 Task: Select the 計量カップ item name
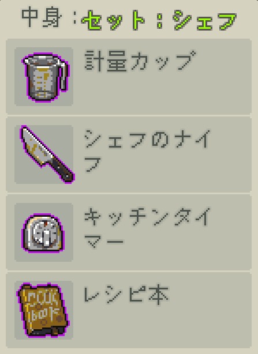[140, 61]
